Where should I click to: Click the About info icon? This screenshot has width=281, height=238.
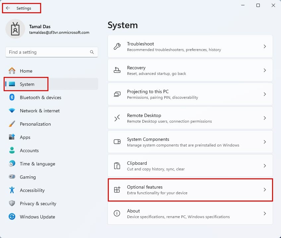pyautogui.click(x=117, y=213)
